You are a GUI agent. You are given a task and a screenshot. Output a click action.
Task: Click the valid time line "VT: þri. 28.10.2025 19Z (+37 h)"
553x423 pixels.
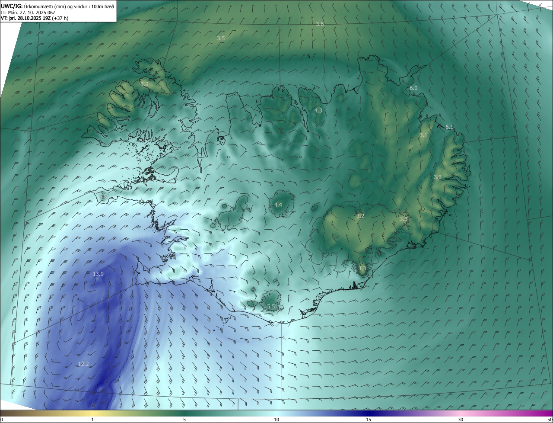point(35,18)
